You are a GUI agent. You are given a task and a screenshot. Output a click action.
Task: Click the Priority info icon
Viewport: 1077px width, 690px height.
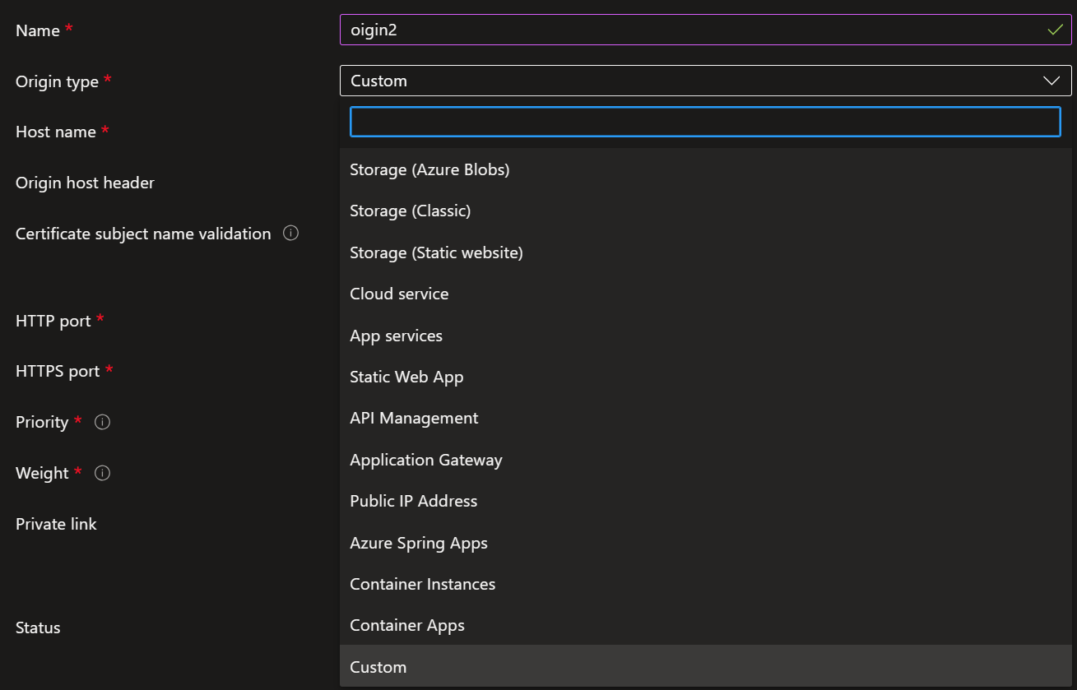tap(102, 422)
